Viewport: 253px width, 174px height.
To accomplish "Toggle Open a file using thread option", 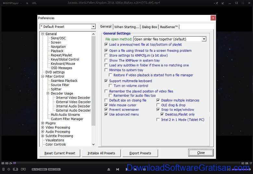I will click(x=106, y=51).
